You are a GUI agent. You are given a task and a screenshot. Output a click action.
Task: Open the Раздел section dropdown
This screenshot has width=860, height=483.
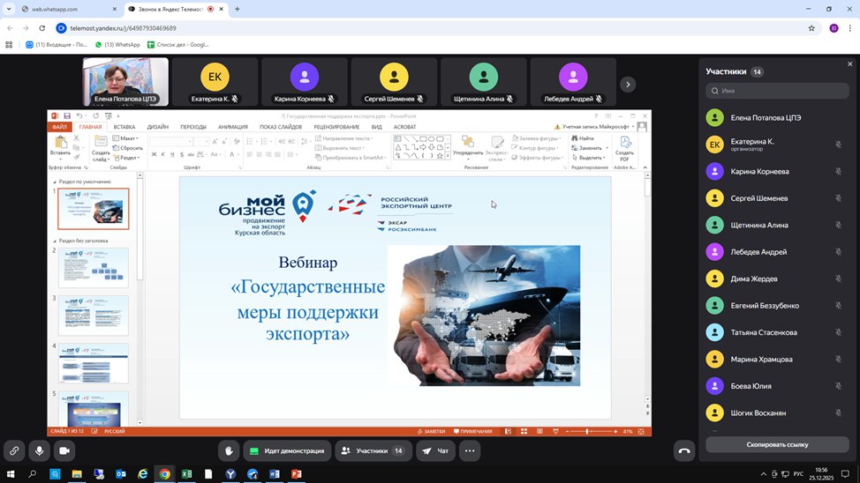[127, 158]
